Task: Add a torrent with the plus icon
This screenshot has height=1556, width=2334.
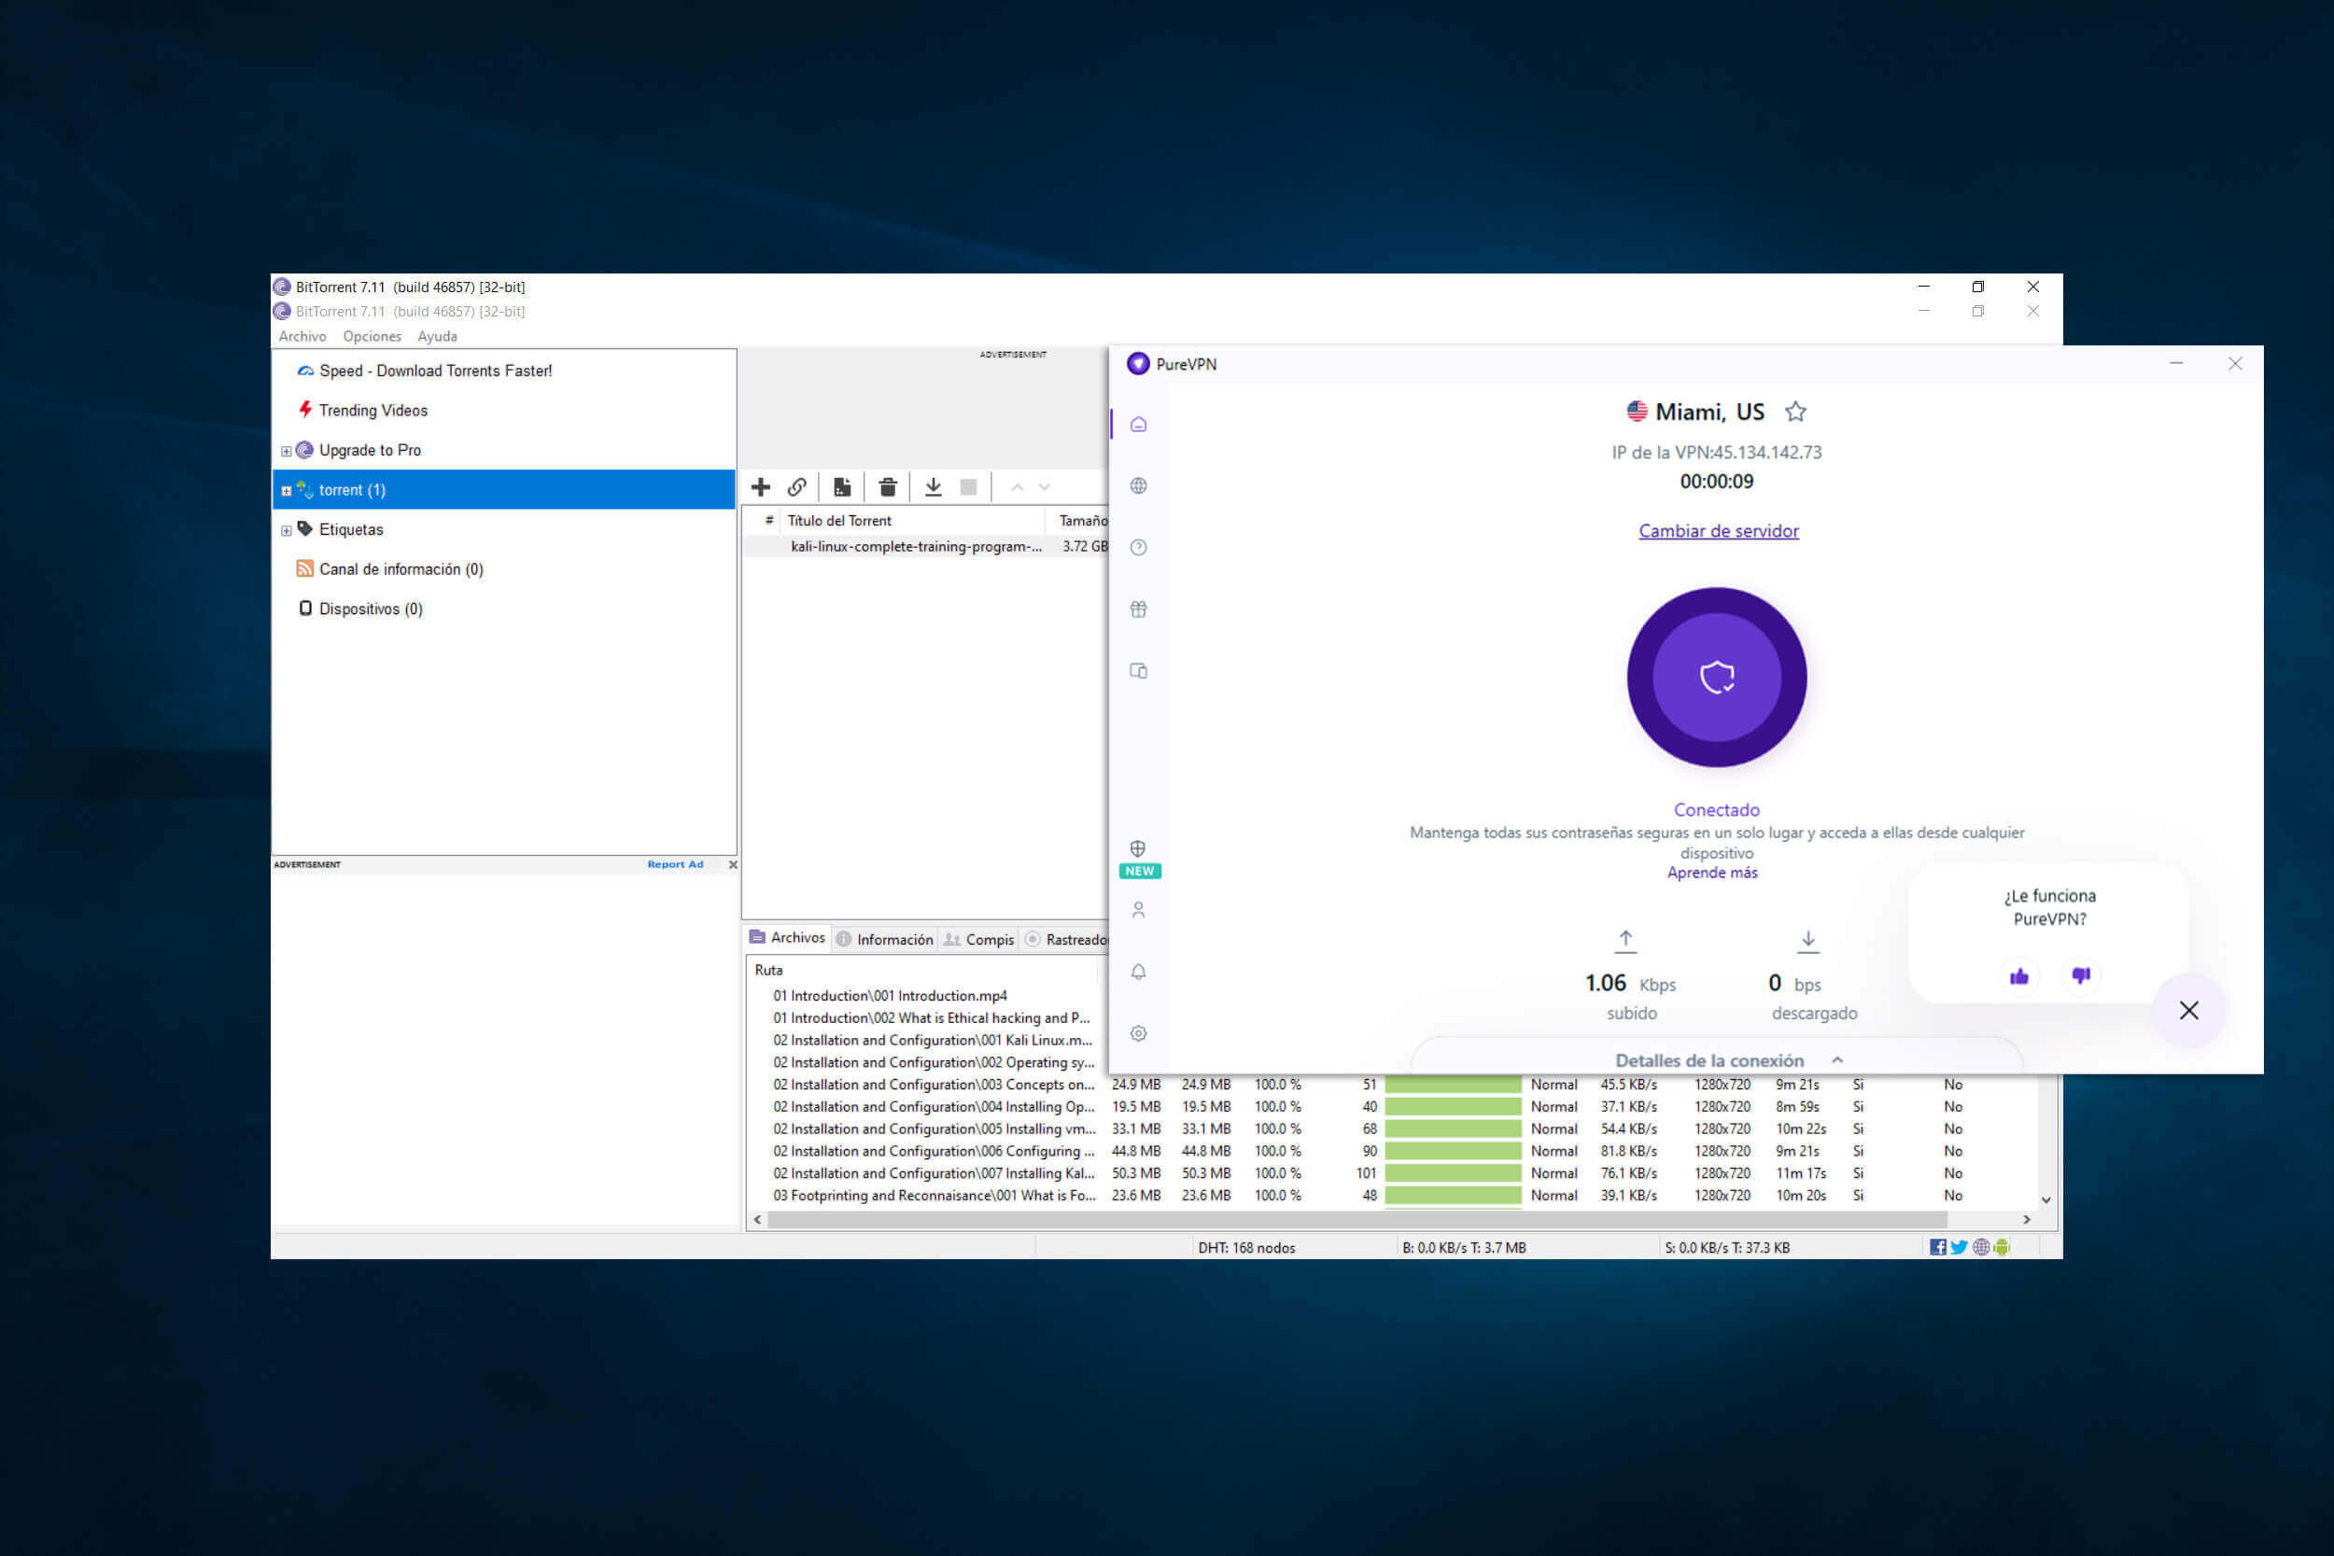Action: 761,487
